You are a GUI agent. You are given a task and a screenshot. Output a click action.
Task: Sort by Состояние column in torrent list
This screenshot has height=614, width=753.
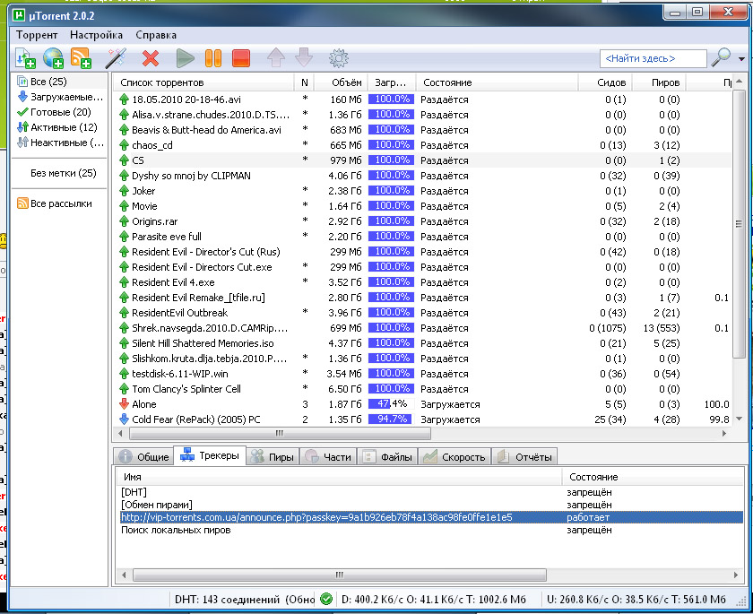[497, 82]
